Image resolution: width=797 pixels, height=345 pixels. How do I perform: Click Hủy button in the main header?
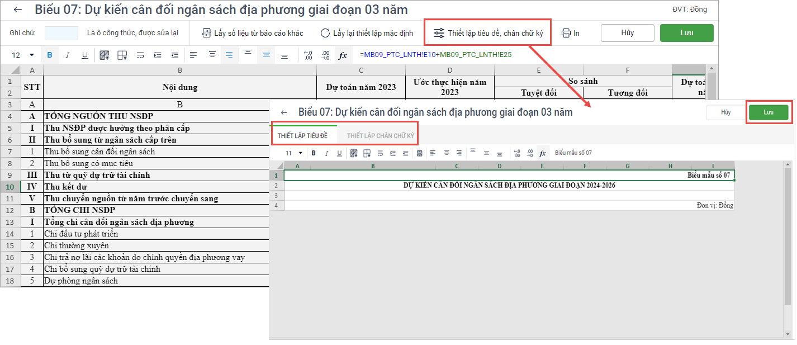[627, 33]
